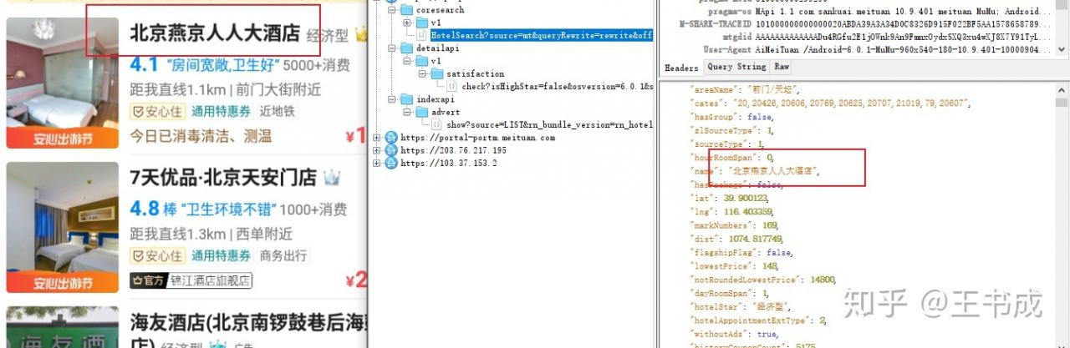Collapse the v1 node under detailapi
This screenshot has height=348, width=1070.
(407, 61)
